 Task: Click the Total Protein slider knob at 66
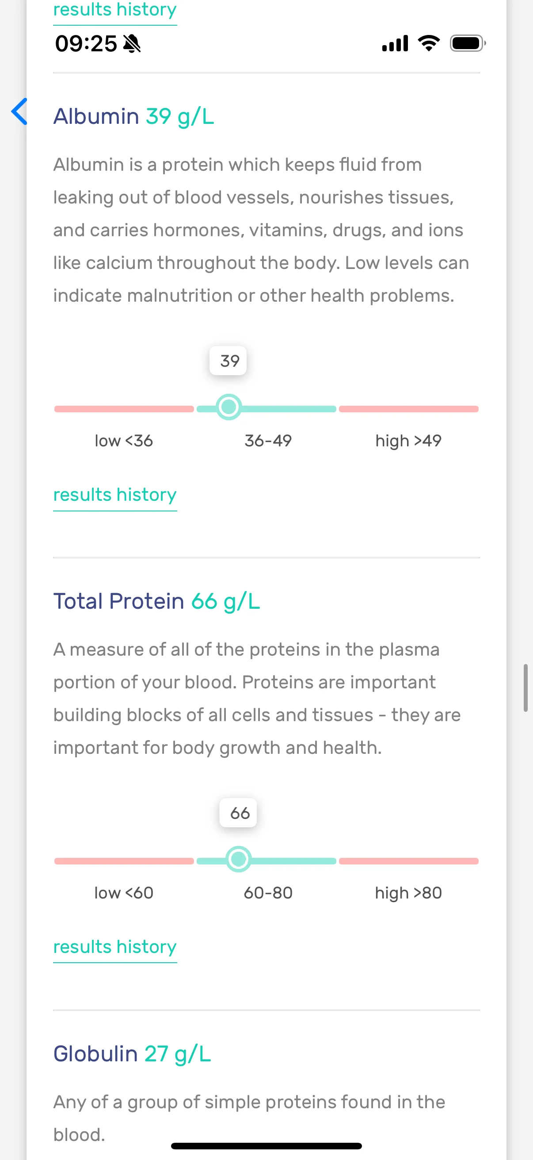[238, 859]
